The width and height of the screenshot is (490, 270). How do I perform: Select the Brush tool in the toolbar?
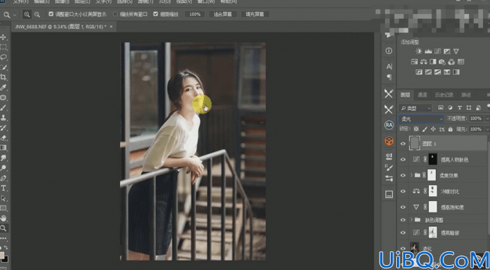coord(3,108)
